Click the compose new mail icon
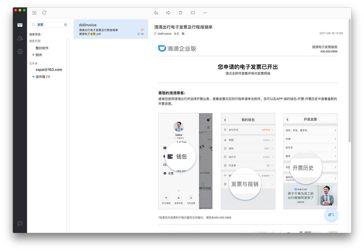 (x=34, y=13)
